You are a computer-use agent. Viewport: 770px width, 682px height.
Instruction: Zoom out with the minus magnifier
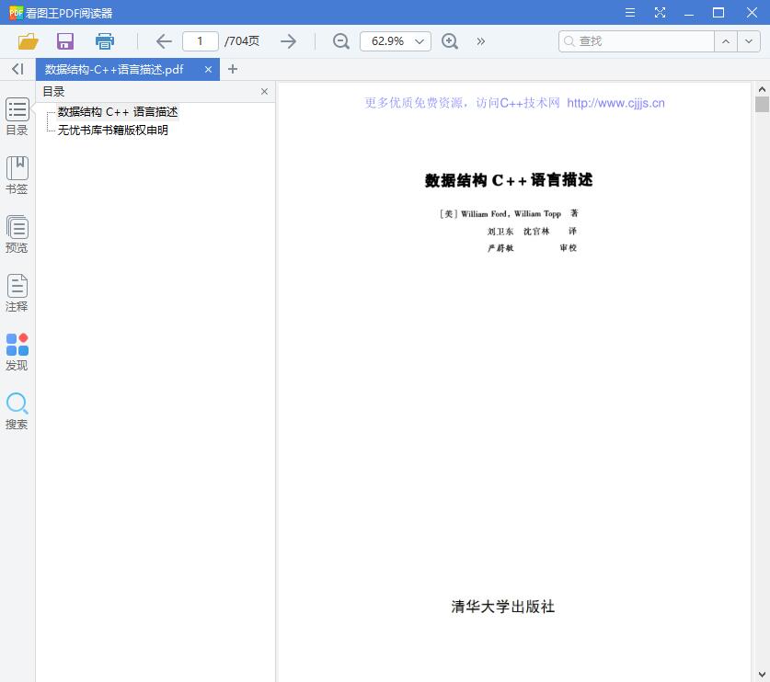[340, 41]
